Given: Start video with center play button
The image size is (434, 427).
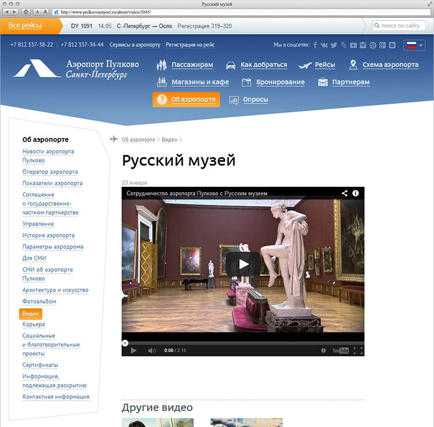Looking at the screenshot, I should [x=243, y=264].
